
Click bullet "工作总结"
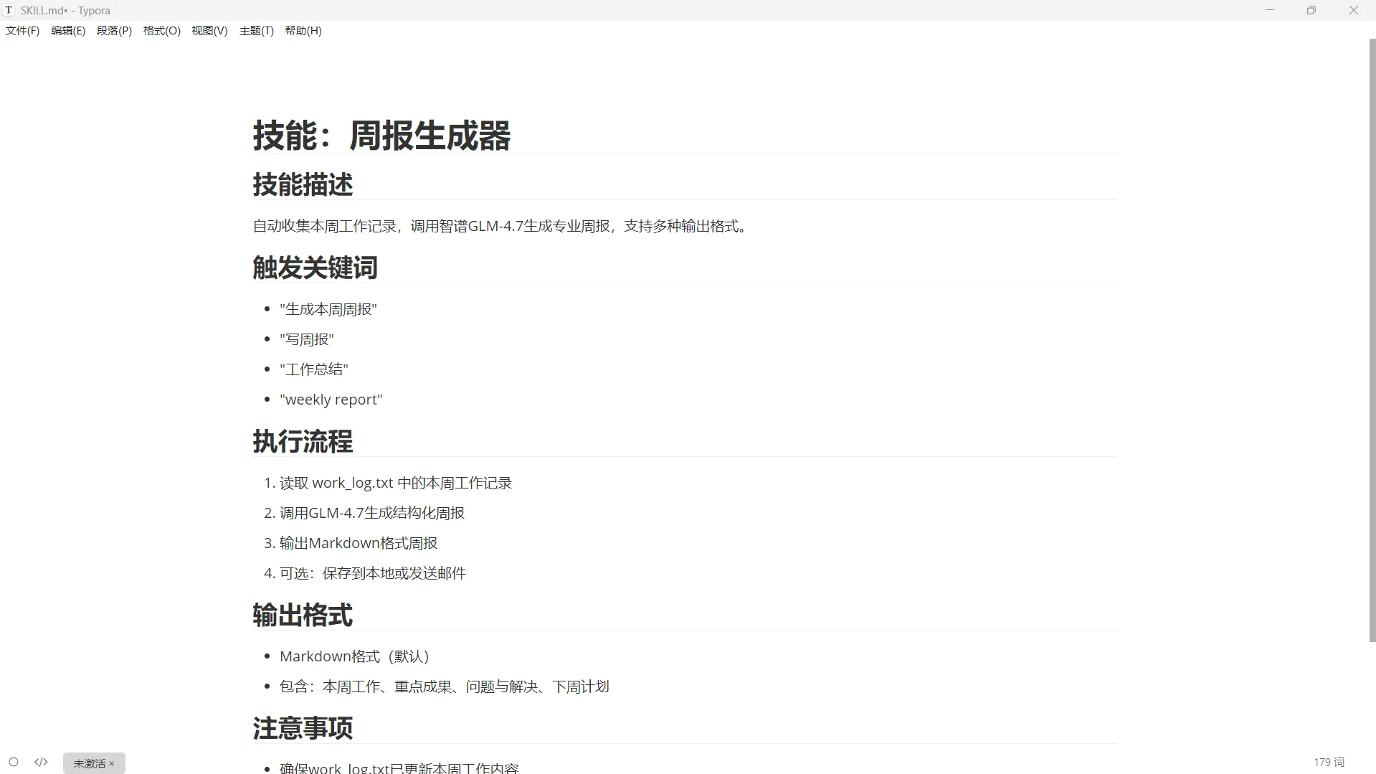pos(314,370)
